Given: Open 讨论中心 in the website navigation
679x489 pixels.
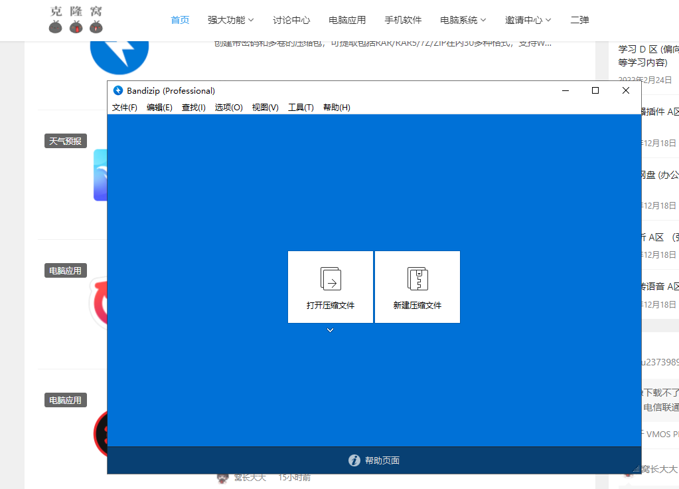Looking at the screenshot, I should pos(291,20).
